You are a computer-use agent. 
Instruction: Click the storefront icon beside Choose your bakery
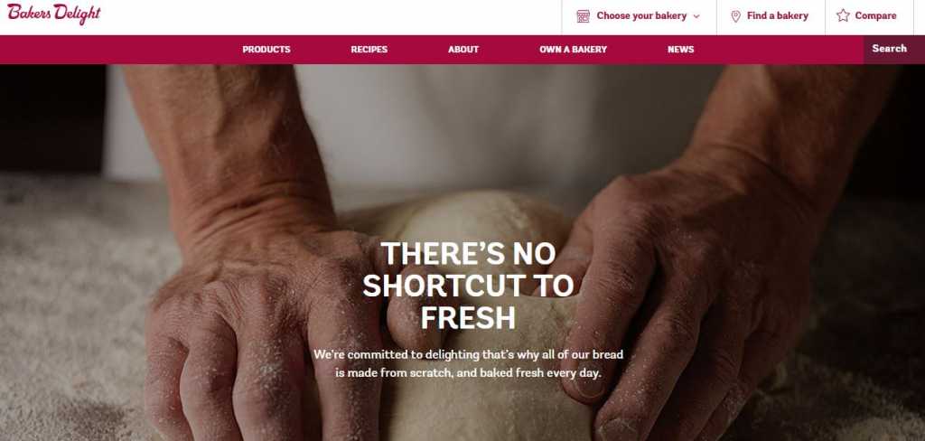(x=583, y=16)
